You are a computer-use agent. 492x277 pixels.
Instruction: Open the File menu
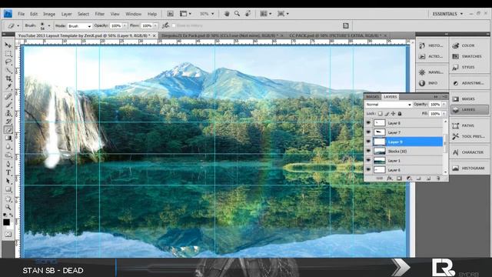pos(21,14)
